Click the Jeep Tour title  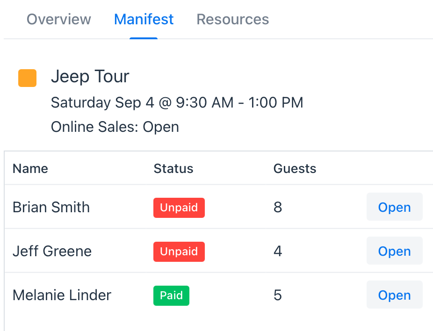[x=90, y=76]
